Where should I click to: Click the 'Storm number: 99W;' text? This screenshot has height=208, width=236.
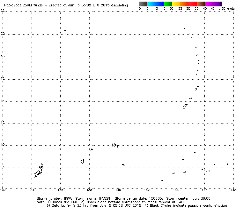pos(54,198)
